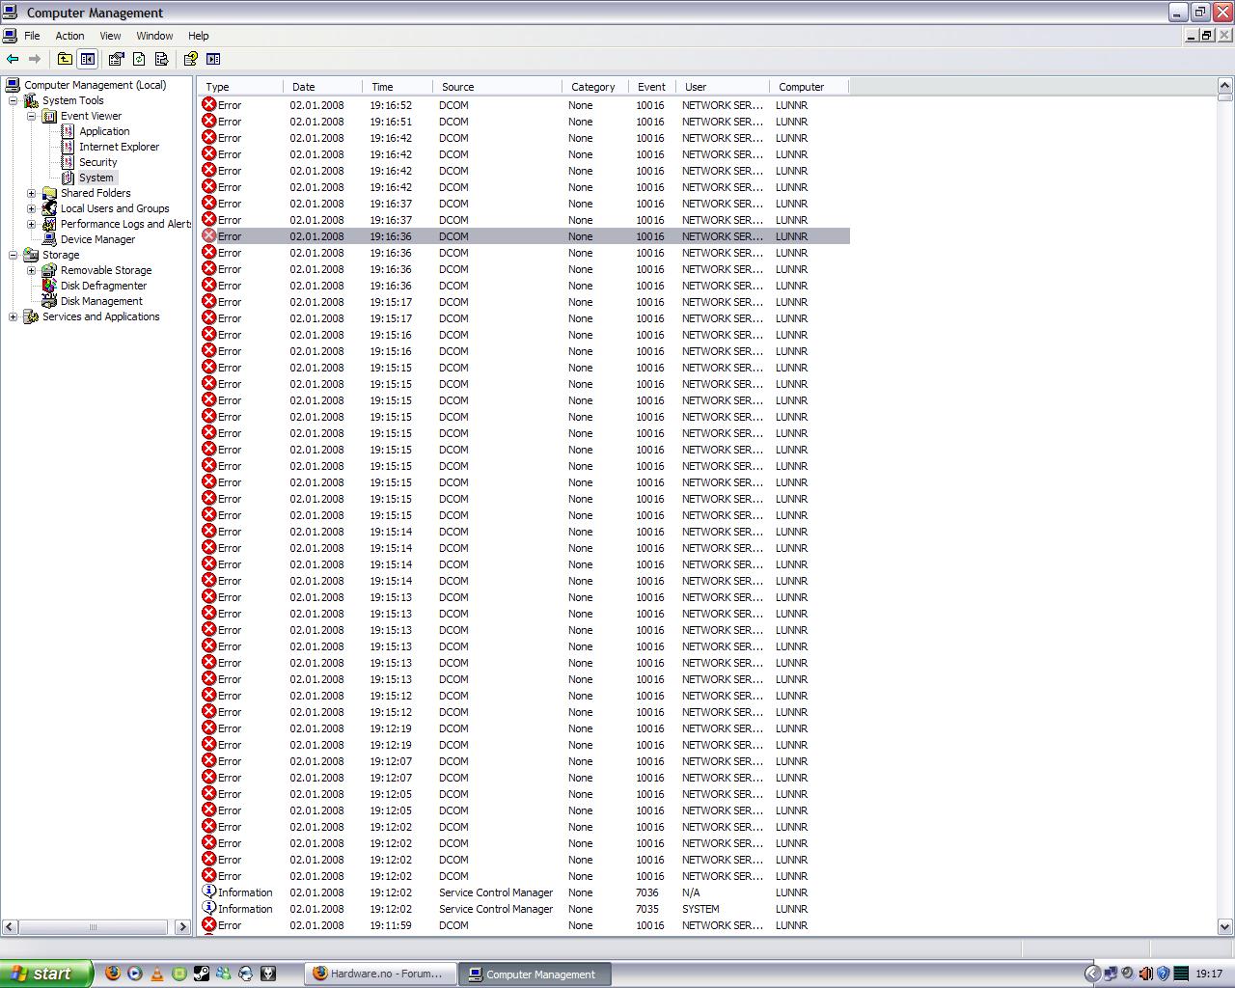Open the Help toolbar icon

[191, 59]
